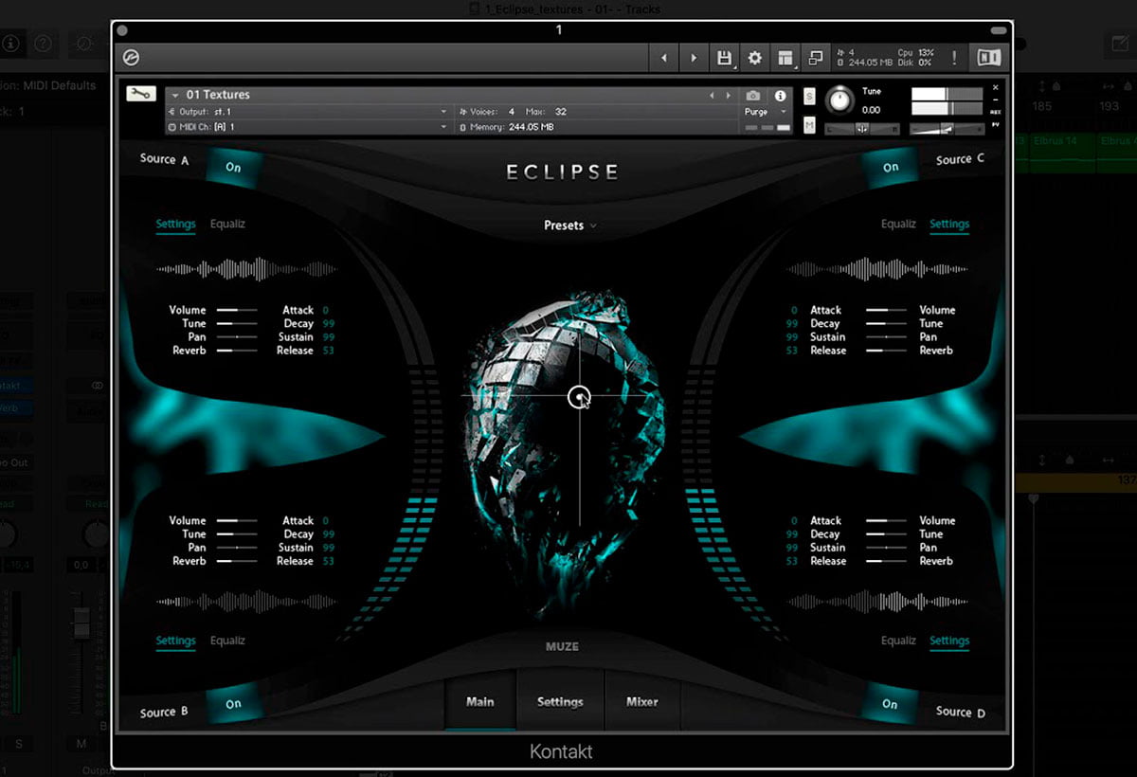This screenshot has width=1137, height=777.
Task: Mute the instrument with the M button
Action: click(x=809, y=125)
